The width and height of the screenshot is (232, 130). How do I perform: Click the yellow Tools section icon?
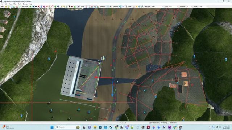[x=137, y=6]
